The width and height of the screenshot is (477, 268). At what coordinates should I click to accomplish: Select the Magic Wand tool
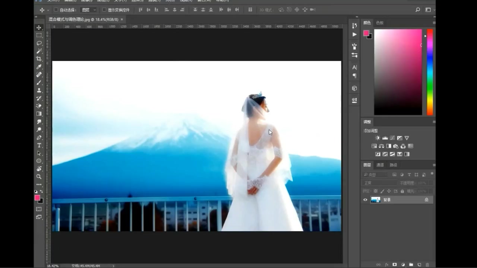pyautogui.click(x=39, y=51)
